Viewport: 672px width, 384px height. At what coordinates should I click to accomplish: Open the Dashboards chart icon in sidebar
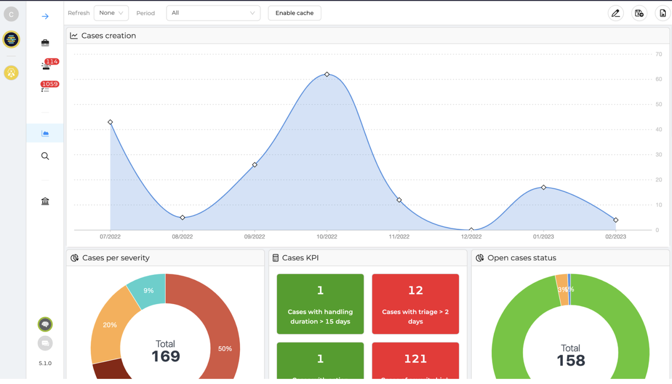point(45,133)
